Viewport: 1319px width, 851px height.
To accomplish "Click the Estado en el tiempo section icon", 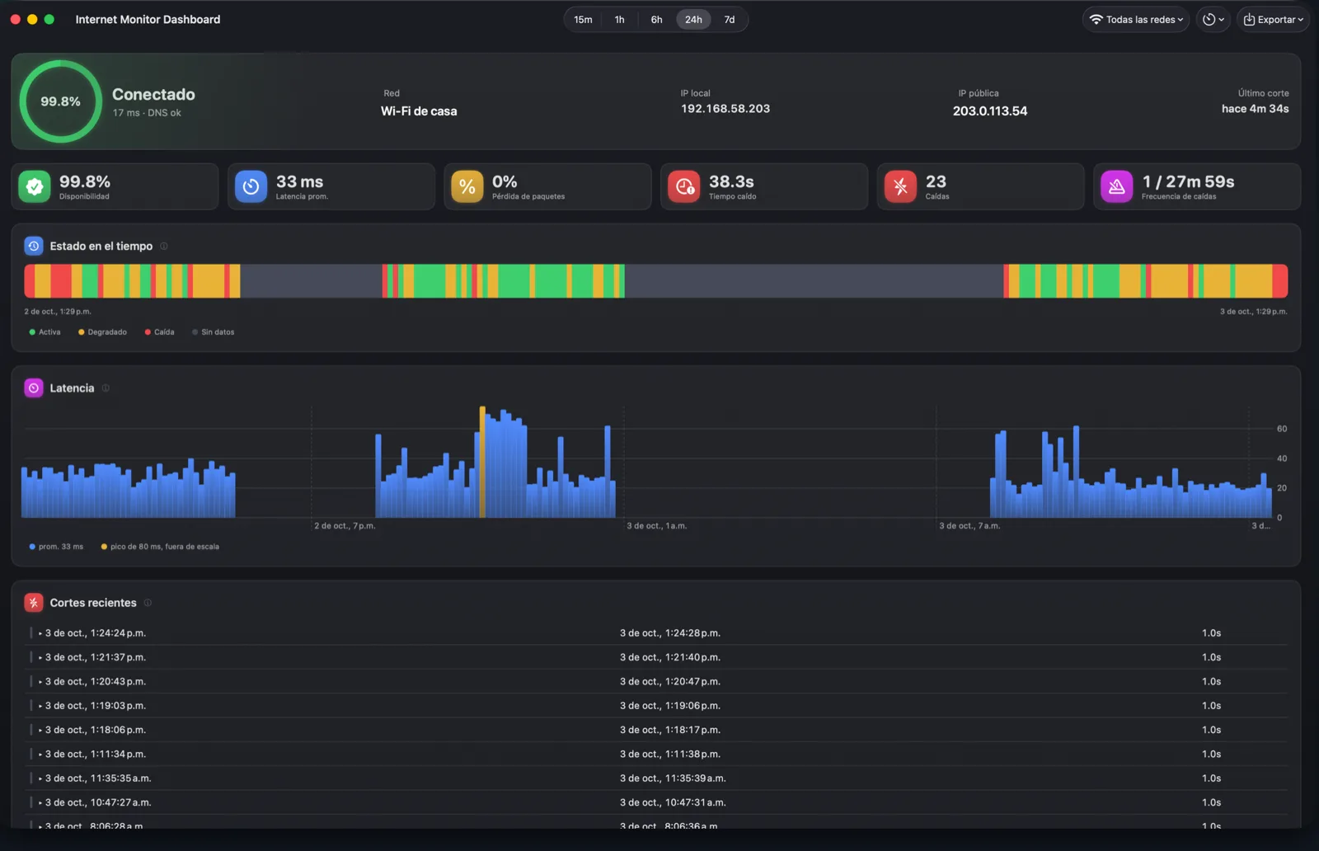I will [x=34, y=246].
